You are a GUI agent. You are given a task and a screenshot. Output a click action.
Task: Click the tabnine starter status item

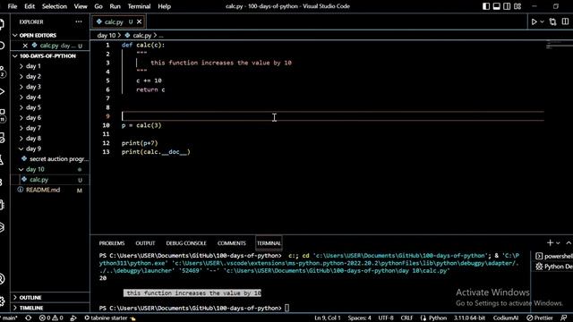[110, 318]
